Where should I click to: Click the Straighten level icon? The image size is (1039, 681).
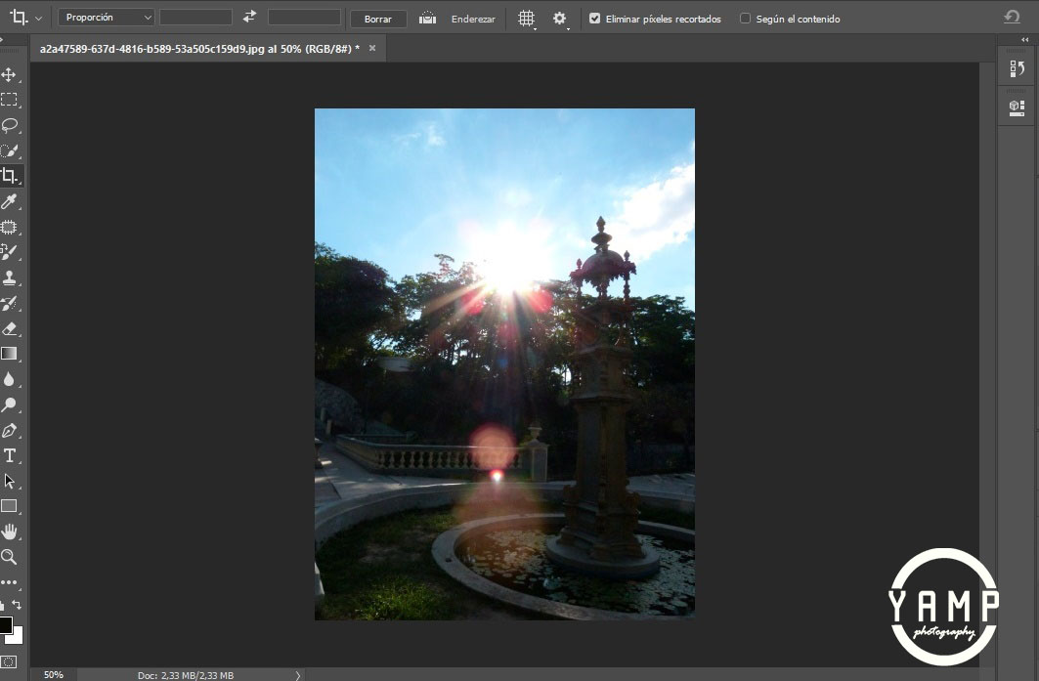tap(427, 19)
